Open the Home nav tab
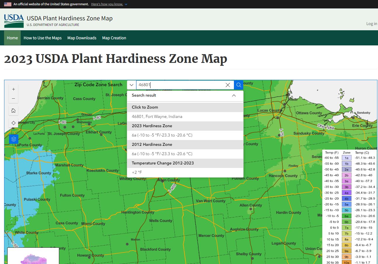Screen dimensions: 378x264 point(12,38)
